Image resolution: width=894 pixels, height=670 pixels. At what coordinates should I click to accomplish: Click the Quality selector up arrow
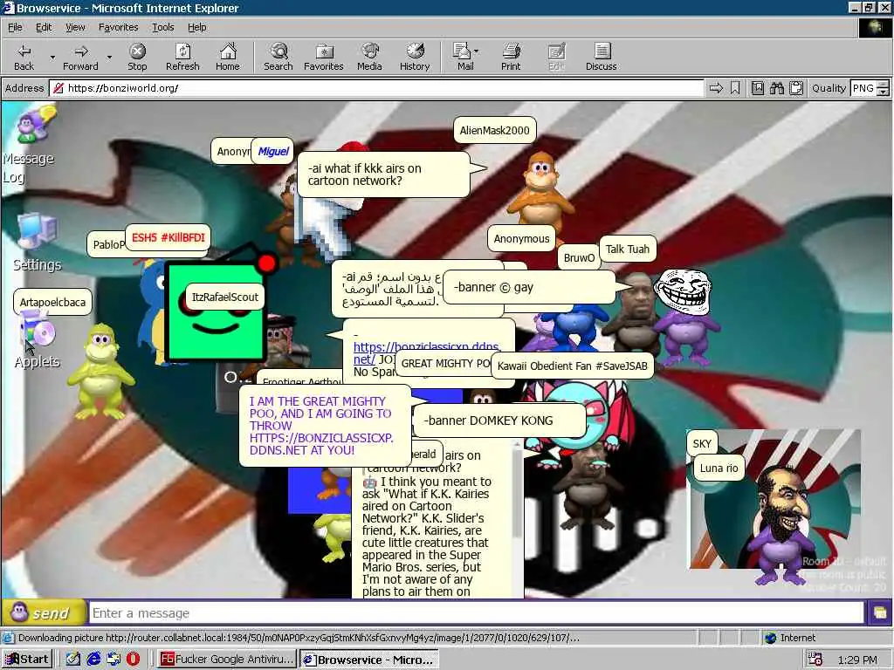point(884,85)
